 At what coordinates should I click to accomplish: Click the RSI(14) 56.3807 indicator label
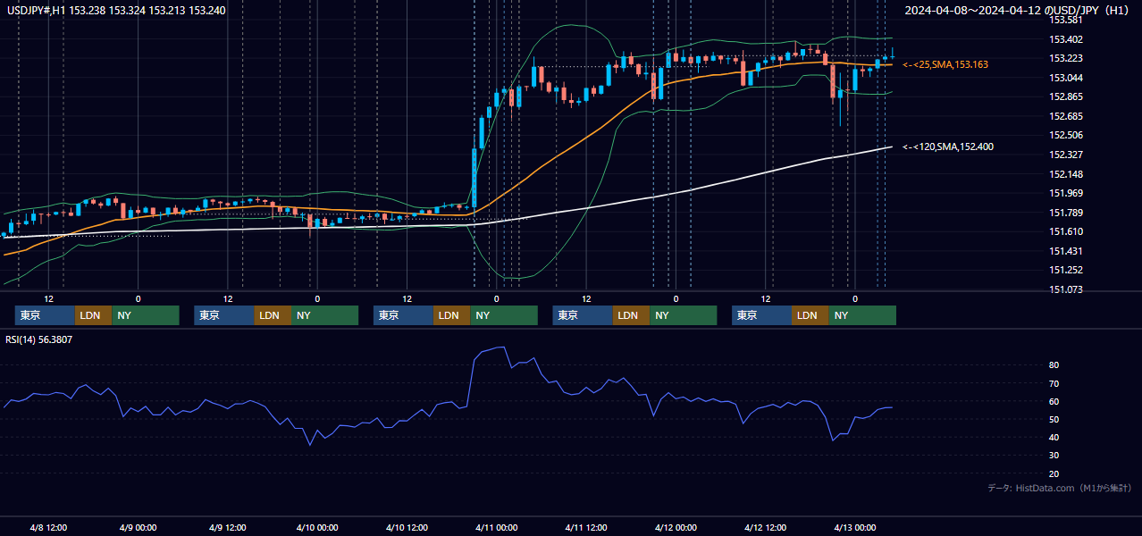pyautogui.click(x=39, y=339)
